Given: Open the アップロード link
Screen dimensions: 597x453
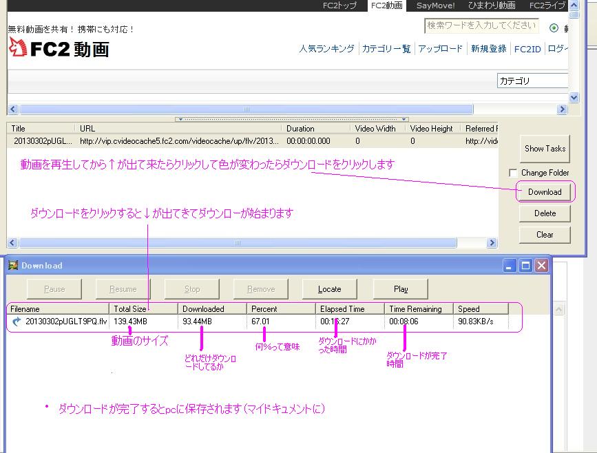Looking at the screenshot, I should [440, 49].
